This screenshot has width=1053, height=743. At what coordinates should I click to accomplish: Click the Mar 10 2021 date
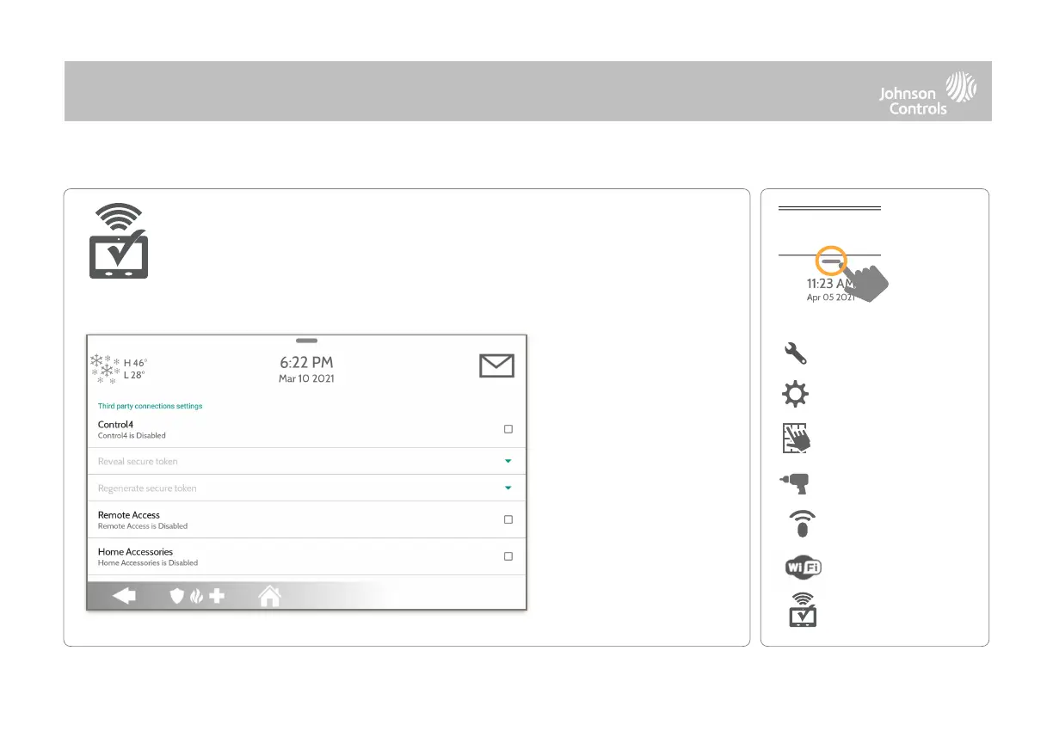306,378
